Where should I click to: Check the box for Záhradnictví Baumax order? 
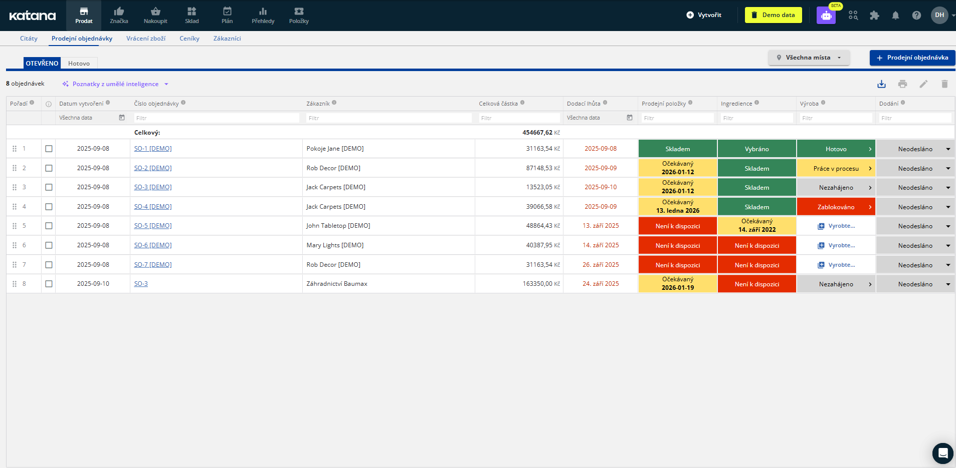[x=49, y=284]
